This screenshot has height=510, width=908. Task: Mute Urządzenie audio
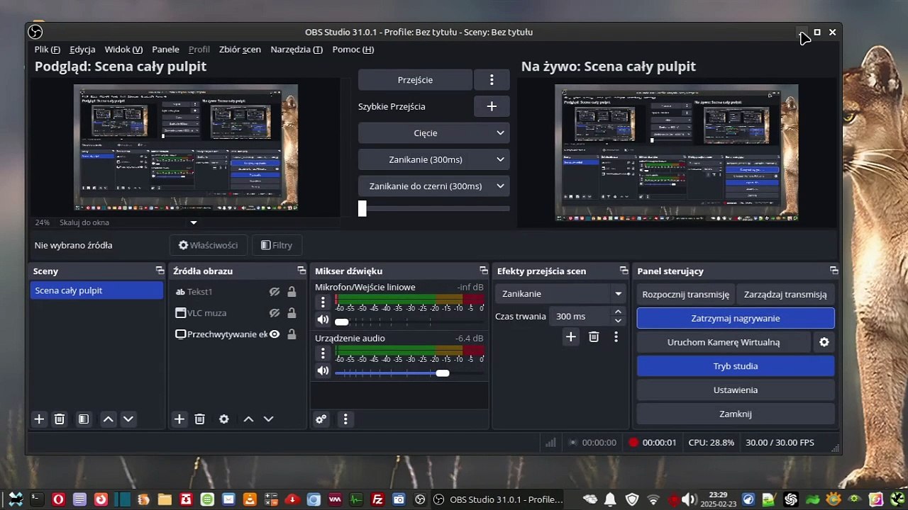[x=323, y=370]
